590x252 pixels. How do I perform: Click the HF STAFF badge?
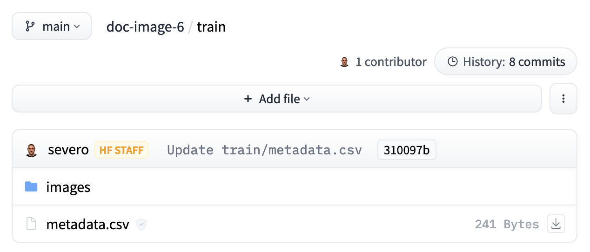point(121,150)
